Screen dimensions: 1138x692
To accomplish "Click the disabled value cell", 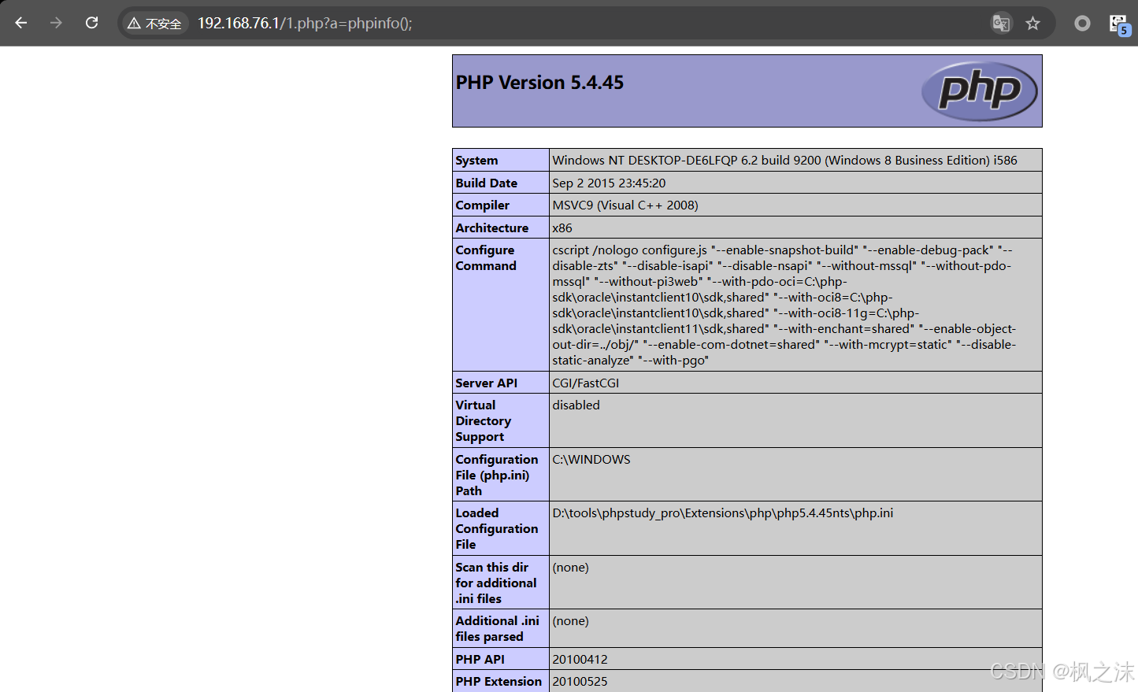I will click(795, 421).
